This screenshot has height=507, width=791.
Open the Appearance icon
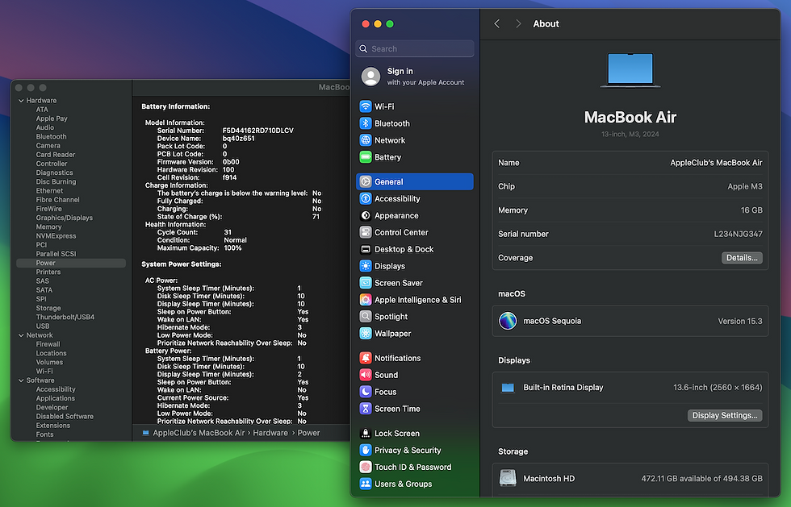coord(365,215)
